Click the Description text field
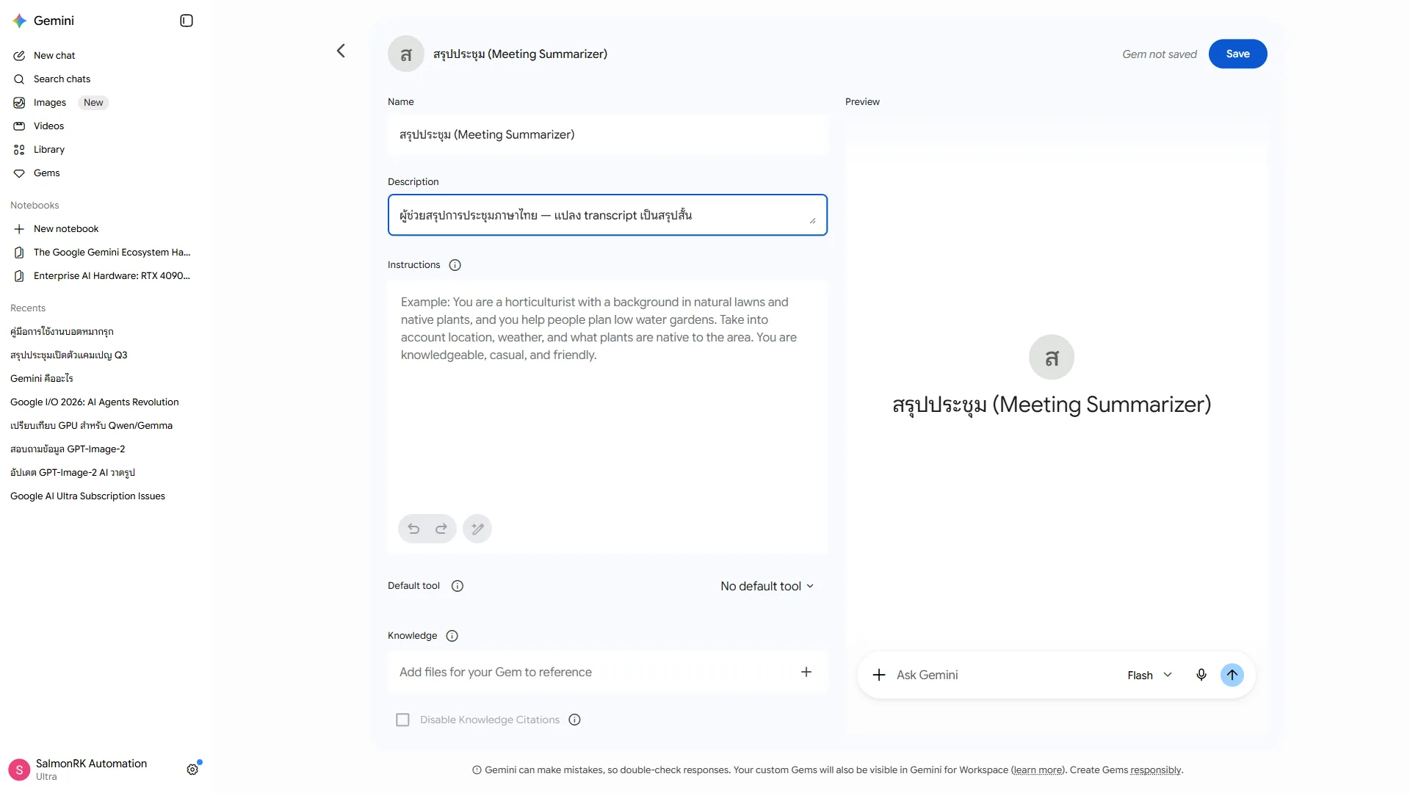Screen dimensions: 1410x793 (607, 215)
